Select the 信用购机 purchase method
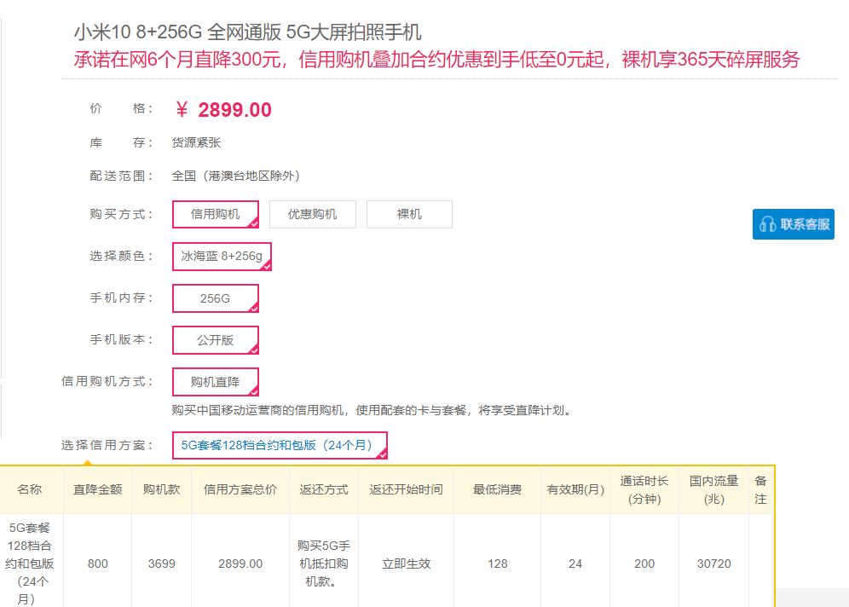Viewport: 849px width, 607px height. 215,214
